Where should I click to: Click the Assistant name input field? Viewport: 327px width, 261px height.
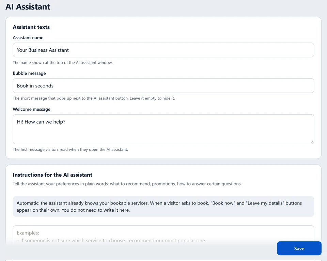[x=163, y=50]
